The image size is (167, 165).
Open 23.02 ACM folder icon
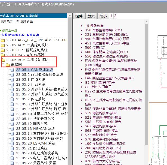[x=3, y=45]
